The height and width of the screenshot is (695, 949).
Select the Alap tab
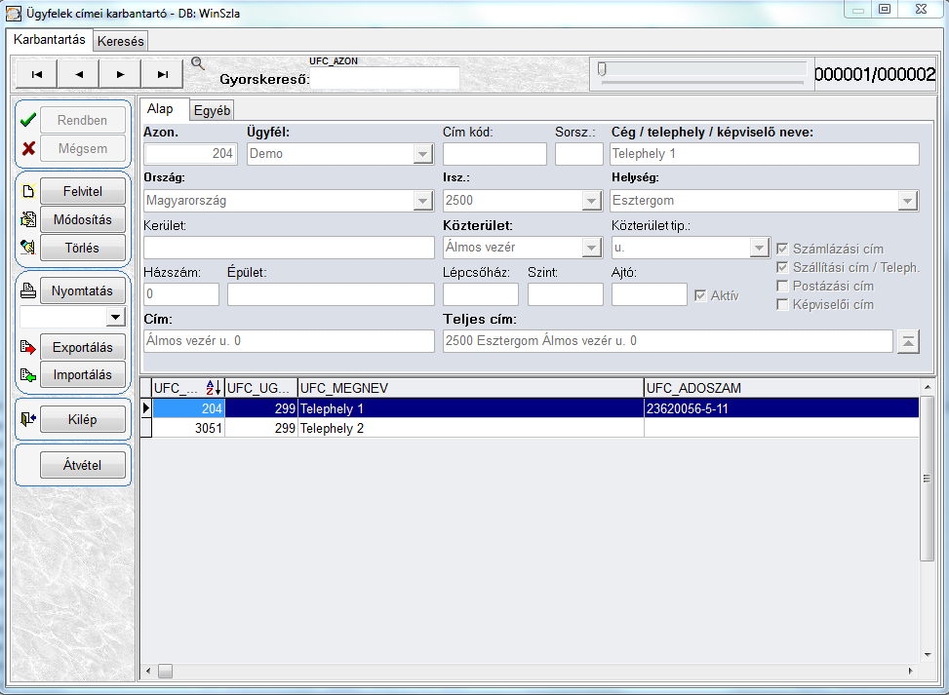(x=160, y=109)
